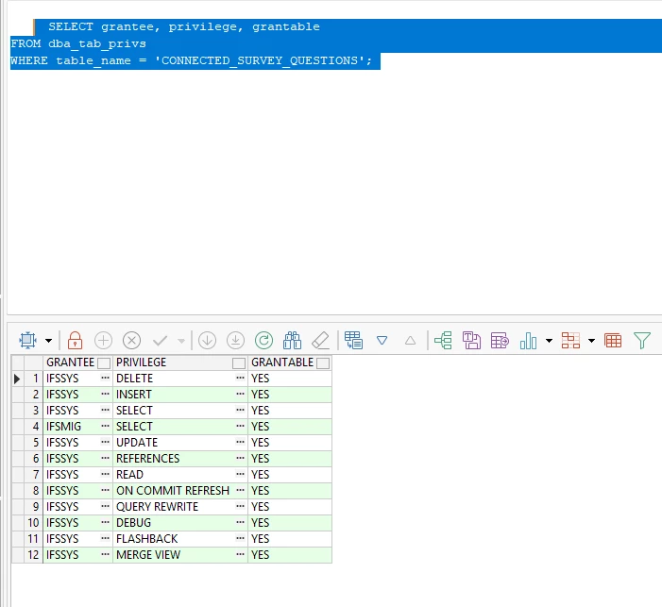
Task: Toggle the box in GRANTABLE column header
Action: point(323,363)
